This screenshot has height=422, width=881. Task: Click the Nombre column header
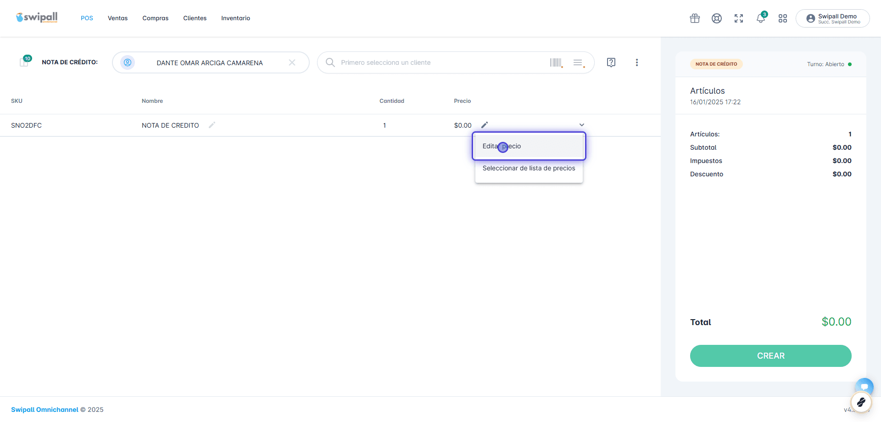(152, 101)
